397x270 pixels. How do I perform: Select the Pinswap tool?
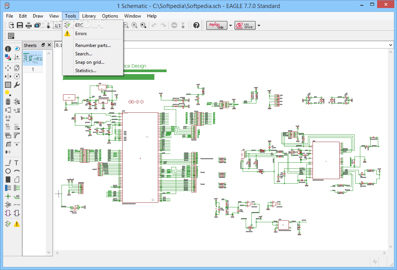coord(8,110)
